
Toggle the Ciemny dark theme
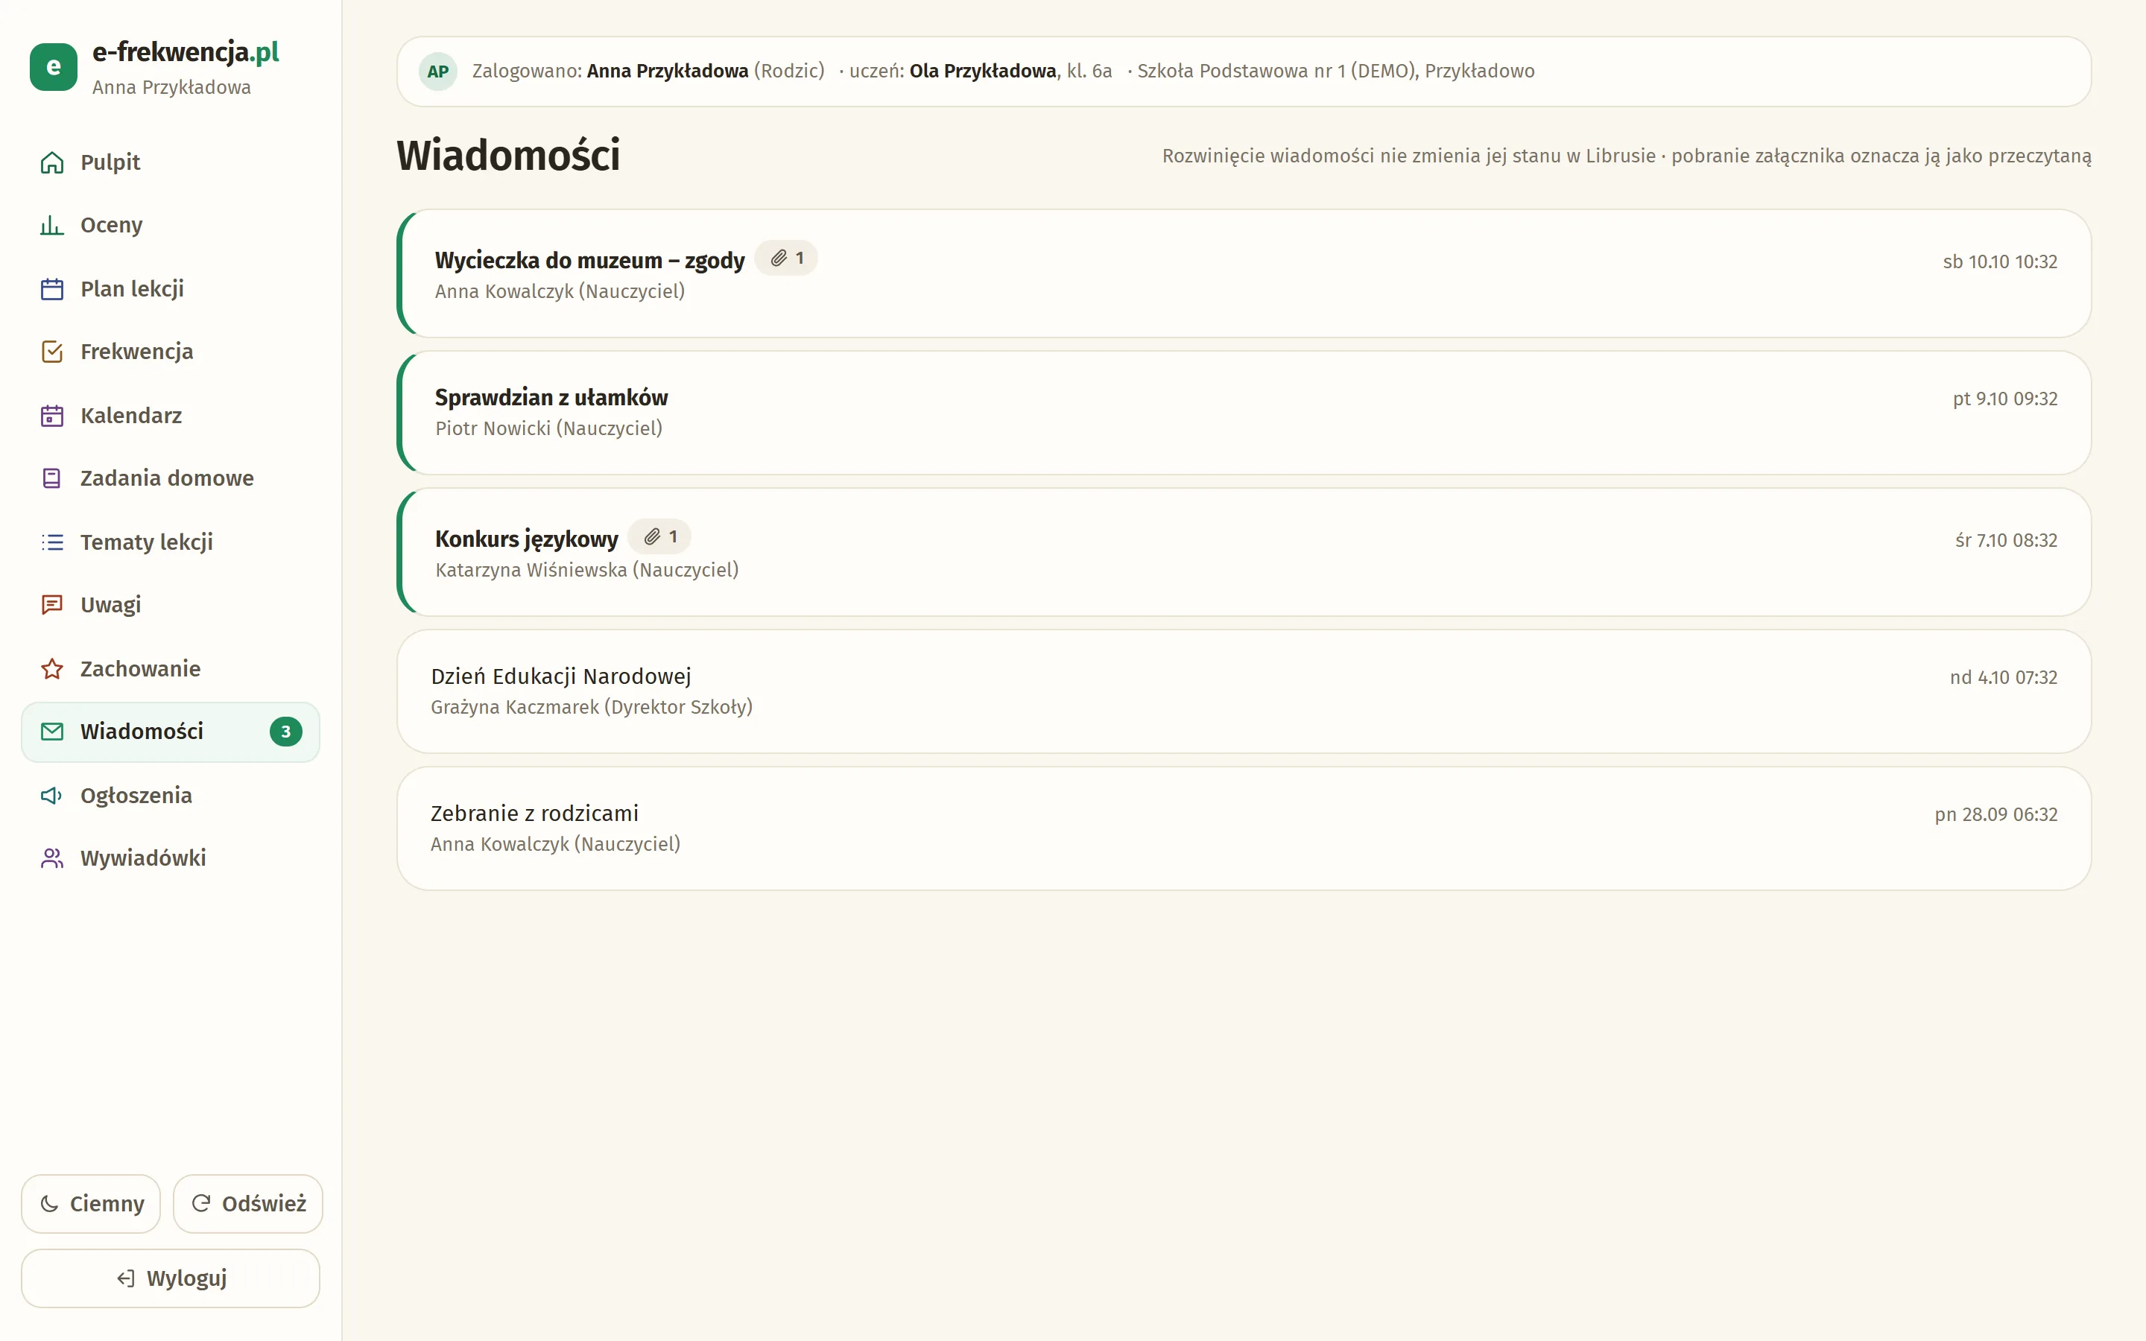click(x=92, y=1203)
